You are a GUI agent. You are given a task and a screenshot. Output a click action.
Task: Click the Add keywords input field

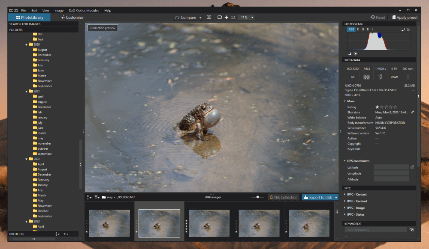pos(375,230)
